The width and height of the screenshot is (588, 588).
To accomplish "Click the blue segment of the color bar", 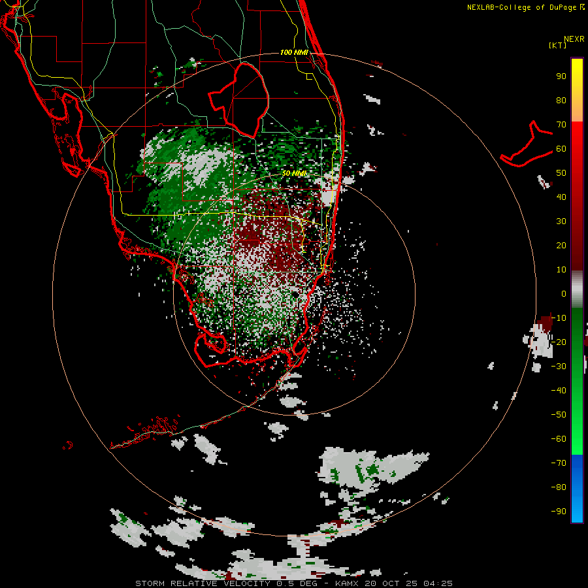I will (x=577, y=488).
